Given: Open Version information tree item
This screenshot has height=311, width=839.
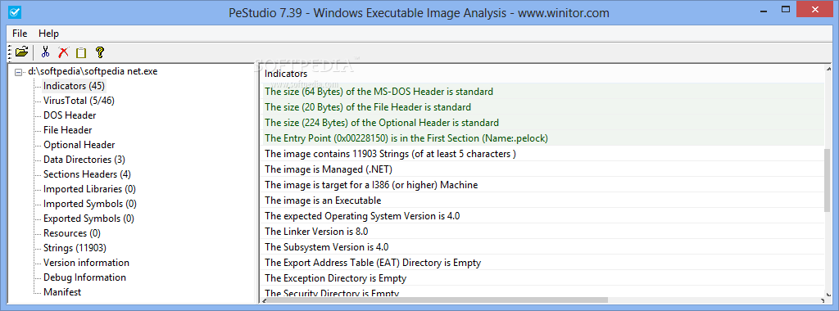Looking at the screenshot, I should pos(86,263).
